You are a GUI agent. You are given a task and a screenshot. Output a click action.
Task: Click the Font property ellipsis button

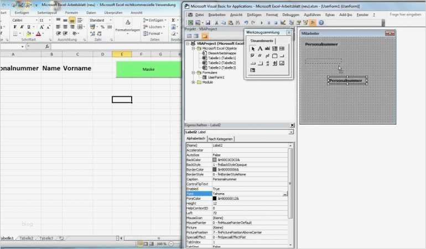[x=285, y=194]
